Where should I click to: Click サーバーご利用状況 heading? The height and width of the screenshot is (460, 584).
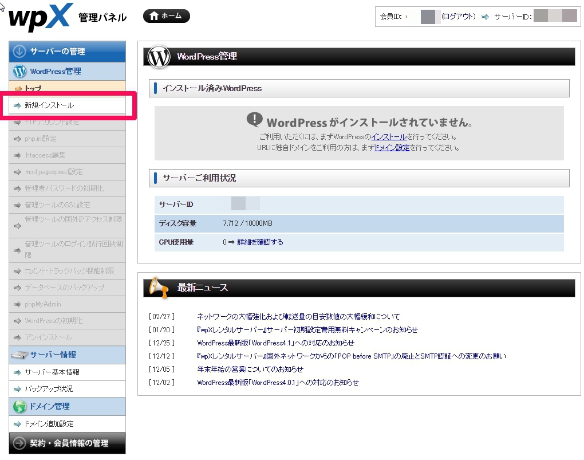199,178
